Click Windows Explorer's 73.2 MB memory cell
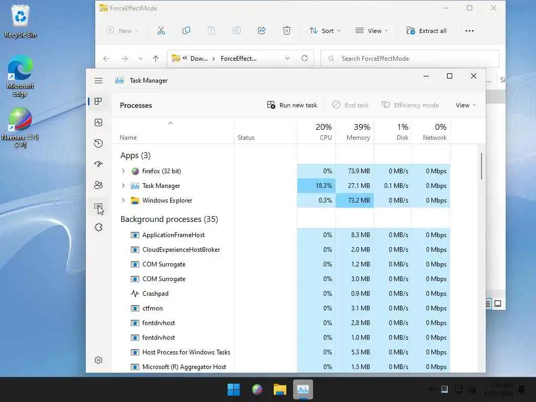The width and height of the screenshot is (536, 402). (x=354, y=200)
